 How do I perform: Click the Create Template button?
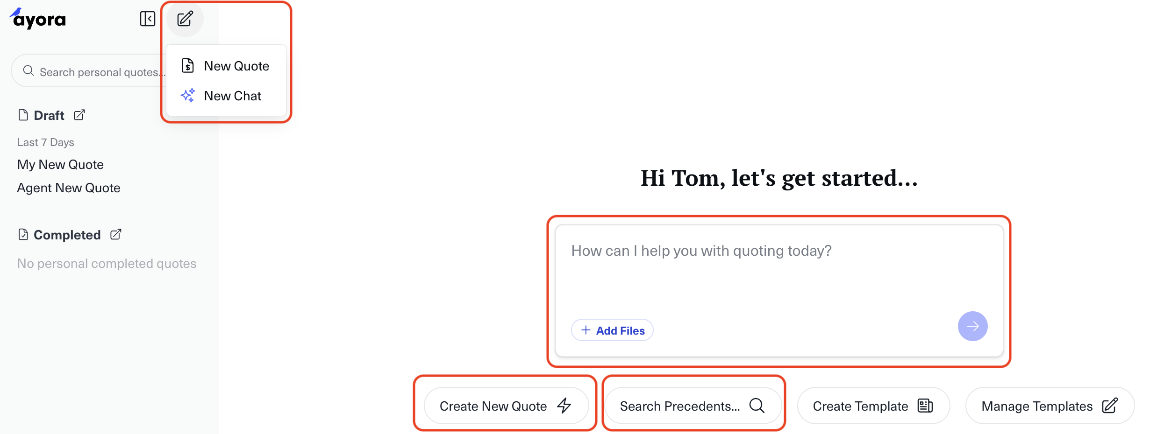873,406
